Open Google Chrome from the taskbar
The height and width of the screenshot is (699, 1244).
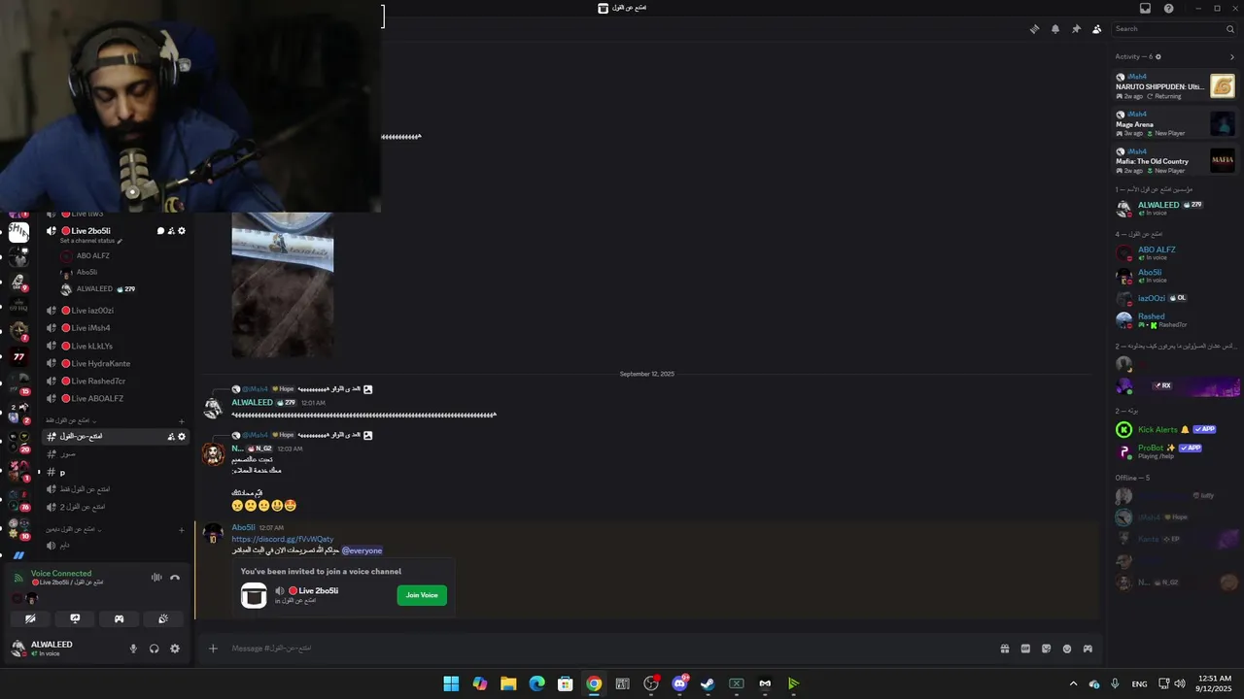(594, 683)
